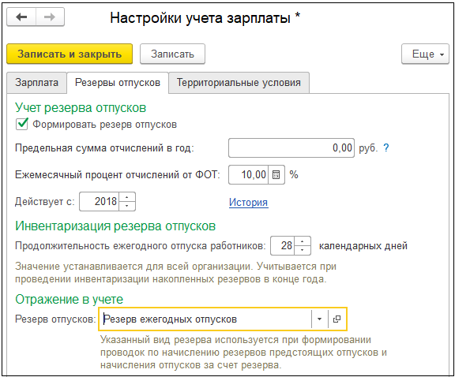Open the Еще dropdown menu
Image resolution: width=455 pixels, height=377 pixels.
tap(425, 54)
